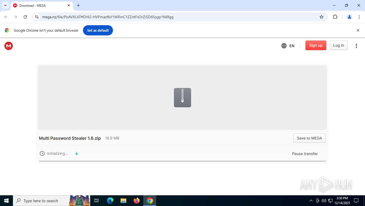Open MEGA page three-dot menu
This screenshot has height=206, width=365.
[356, 46]
